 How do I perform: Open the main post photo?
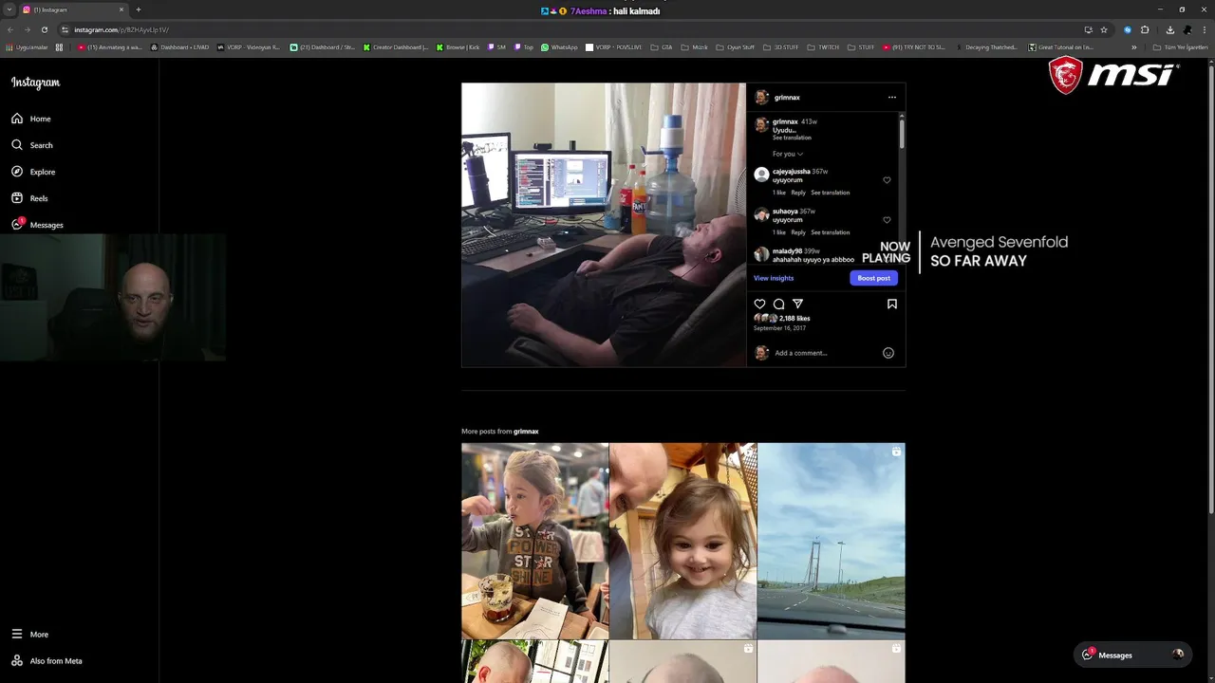[x=604, y=225]
